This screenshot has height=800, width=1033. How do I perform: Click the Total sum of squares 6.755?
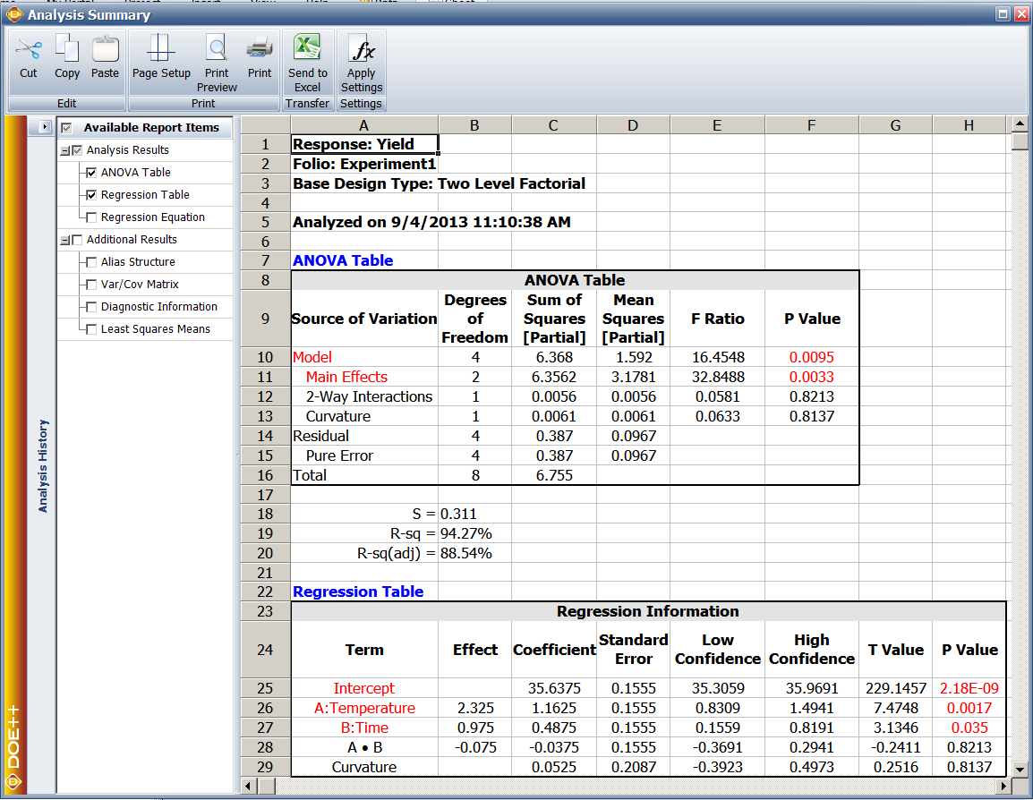[554, 475]
